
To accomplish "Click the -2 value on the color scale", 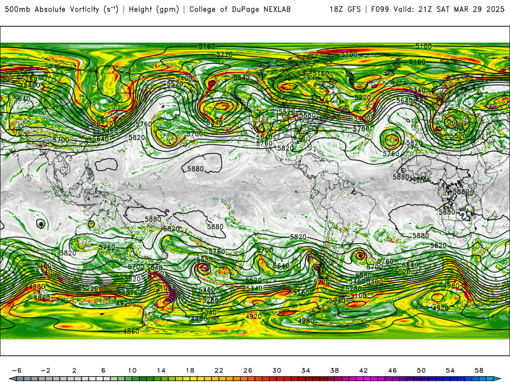I will coord(45,371).
